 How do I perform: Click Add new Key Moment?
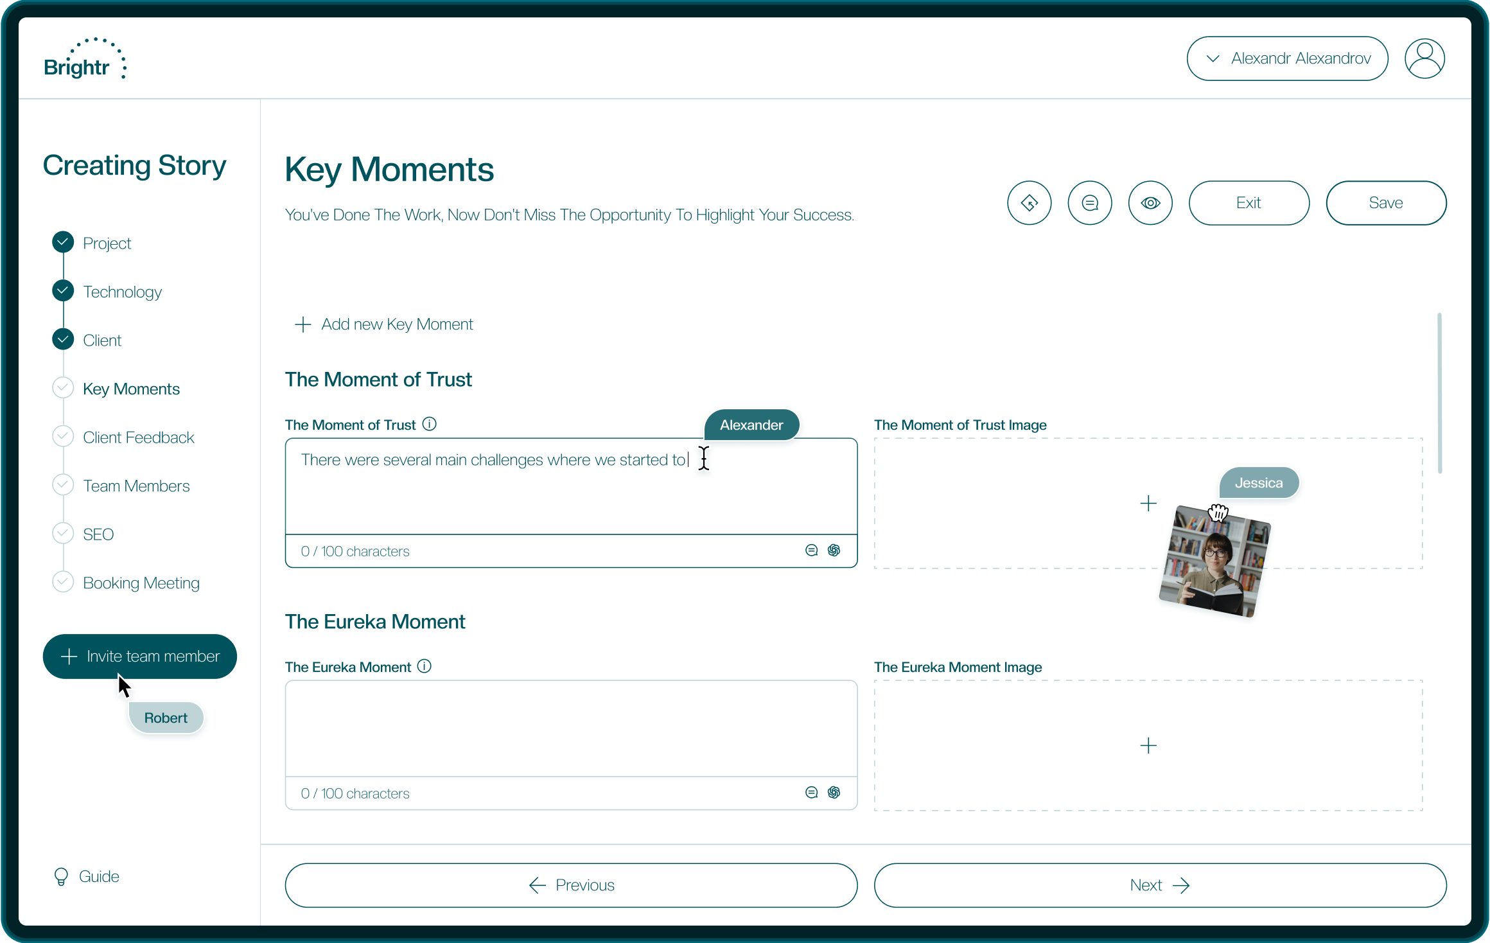[x=384, y=324]
